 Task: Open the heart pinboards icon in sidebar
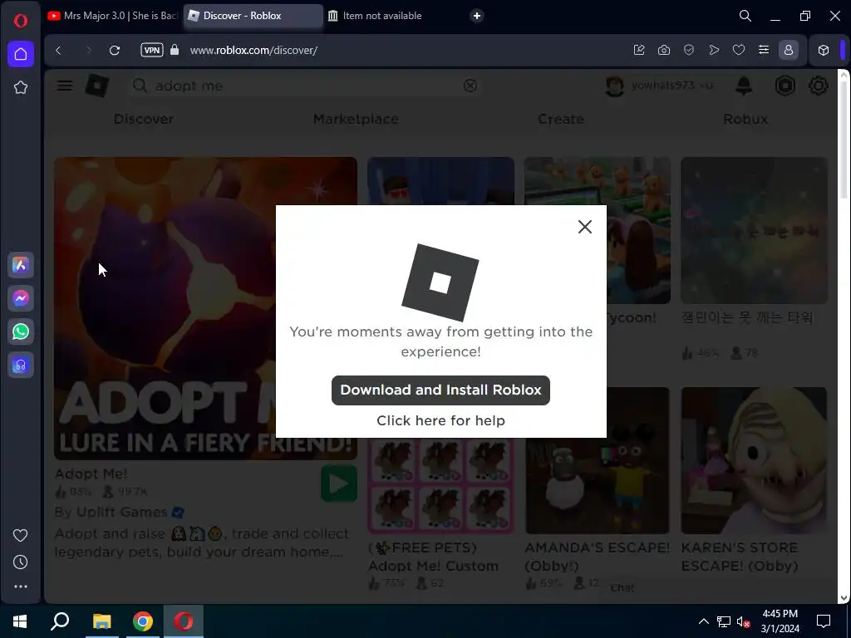click(x=21, y=536)
